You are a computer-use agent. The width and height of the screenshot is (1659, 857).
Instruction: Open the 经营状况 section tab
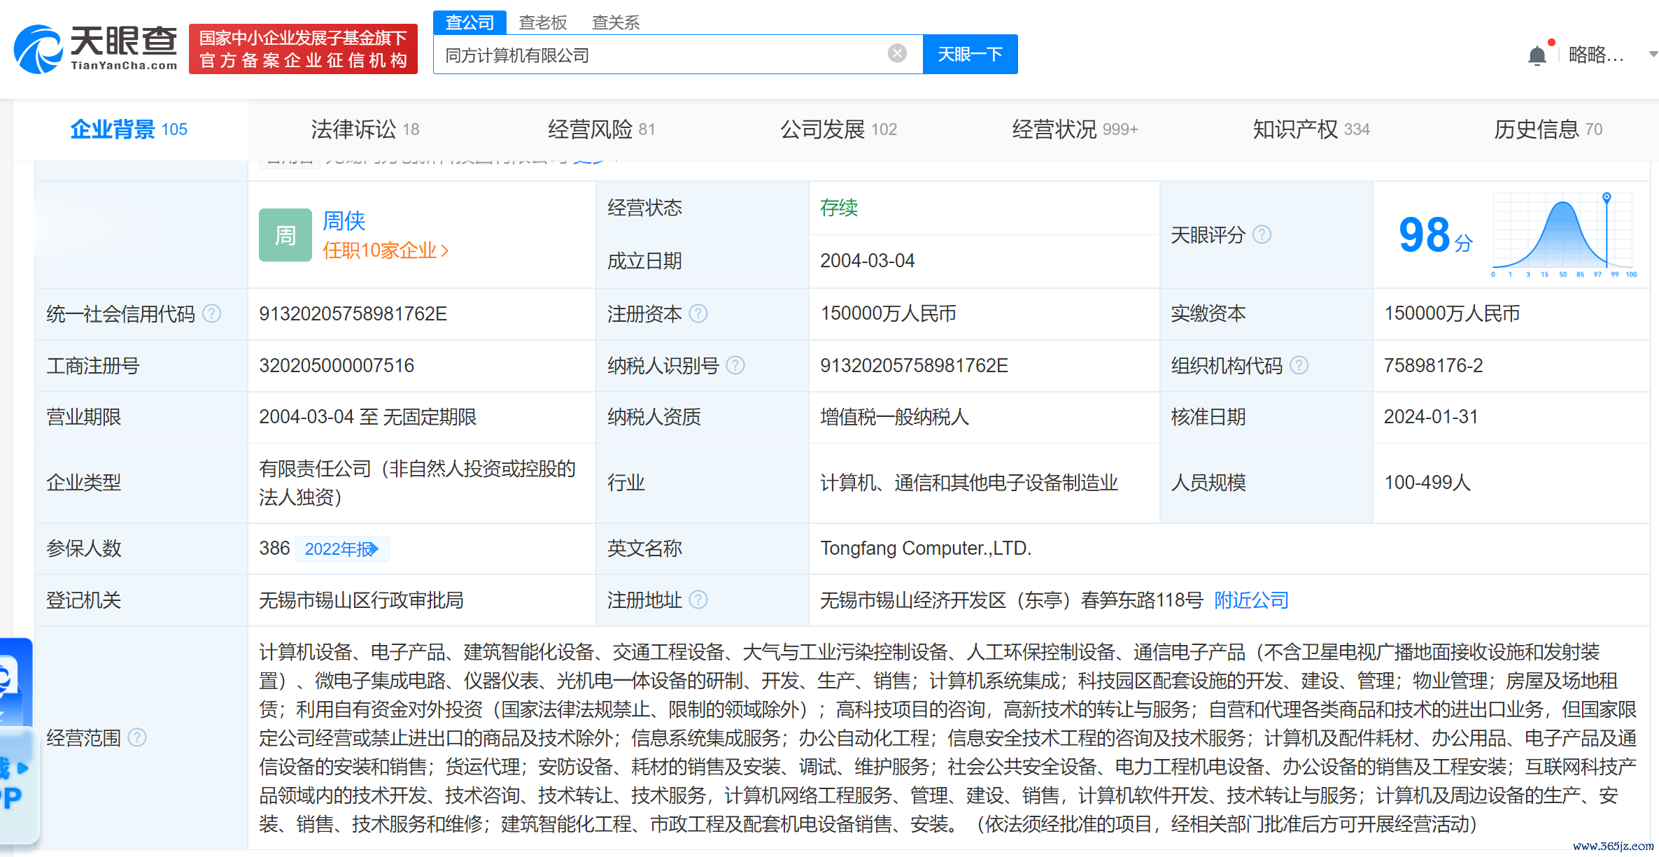coord(1075,129)
